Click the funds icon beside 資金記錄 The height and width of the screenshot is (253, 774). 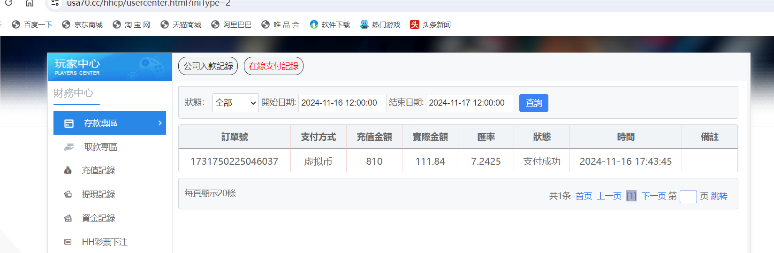(x=68, y=218)
